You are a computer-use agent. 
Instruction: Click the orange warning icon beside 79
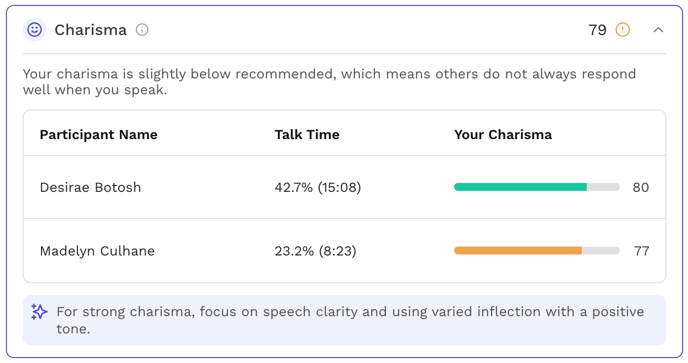(623, 30)
